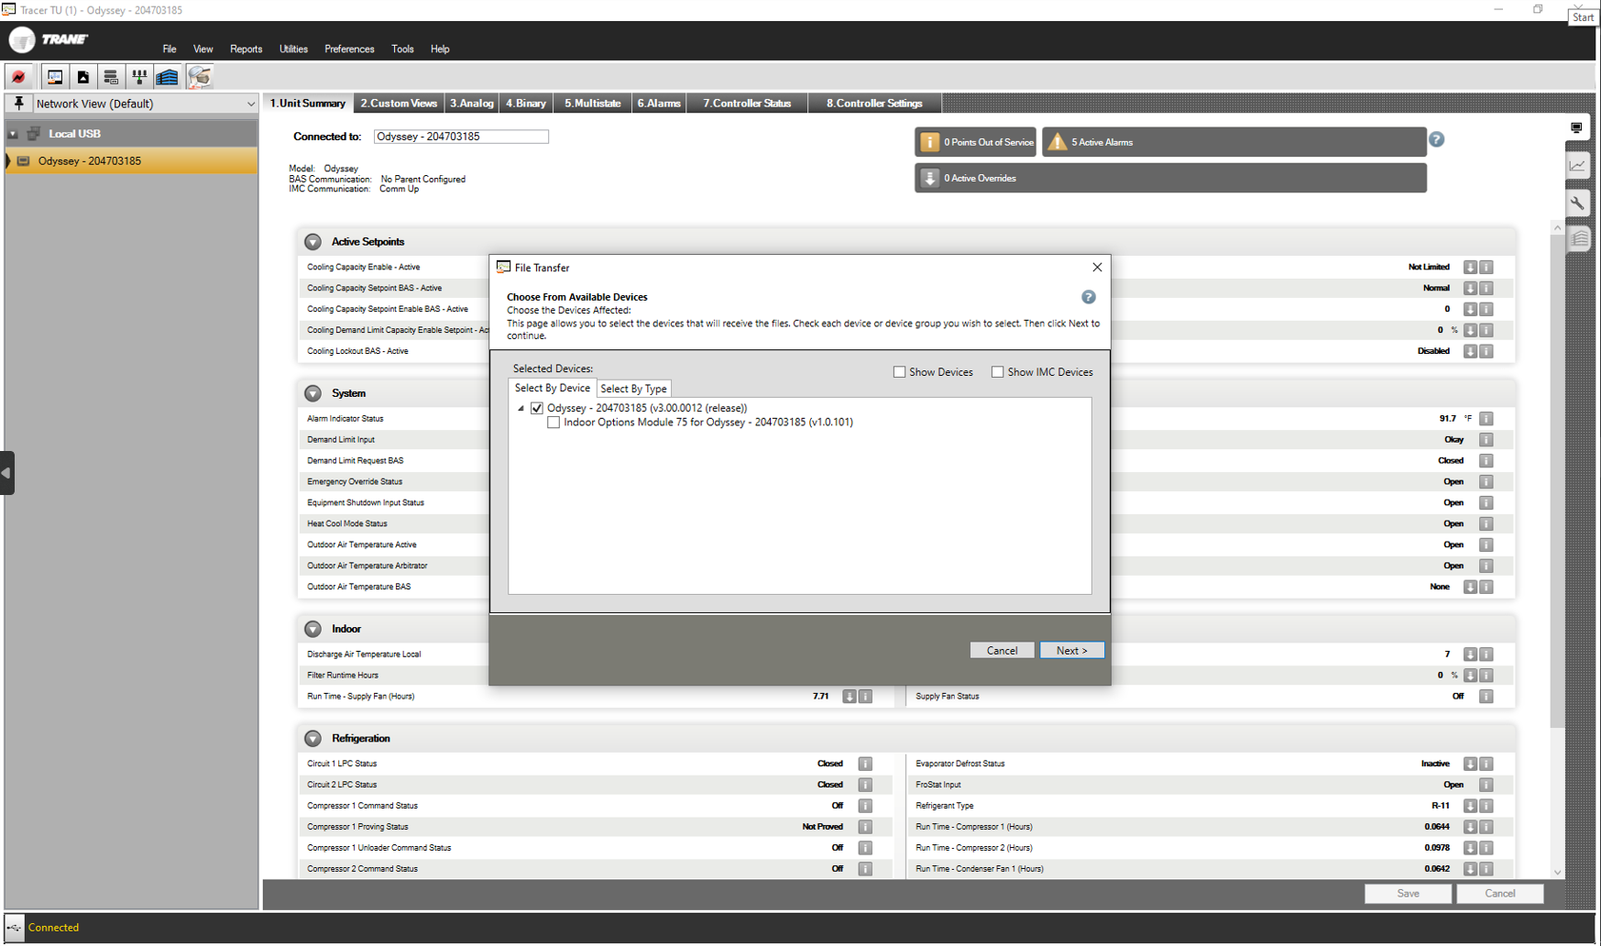
Task: Click the Save button at bottom
Action: pyautogui.click(x=1408, y=894)
